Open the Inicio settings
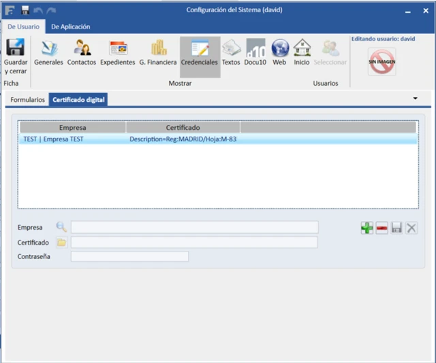 coord(301,53)
